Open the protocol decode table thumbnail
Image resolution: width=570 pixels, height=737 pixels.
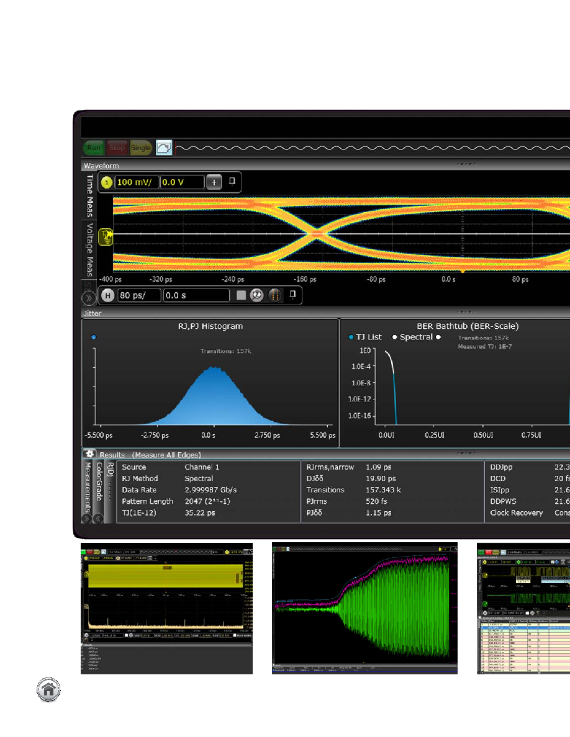point(523,608)
